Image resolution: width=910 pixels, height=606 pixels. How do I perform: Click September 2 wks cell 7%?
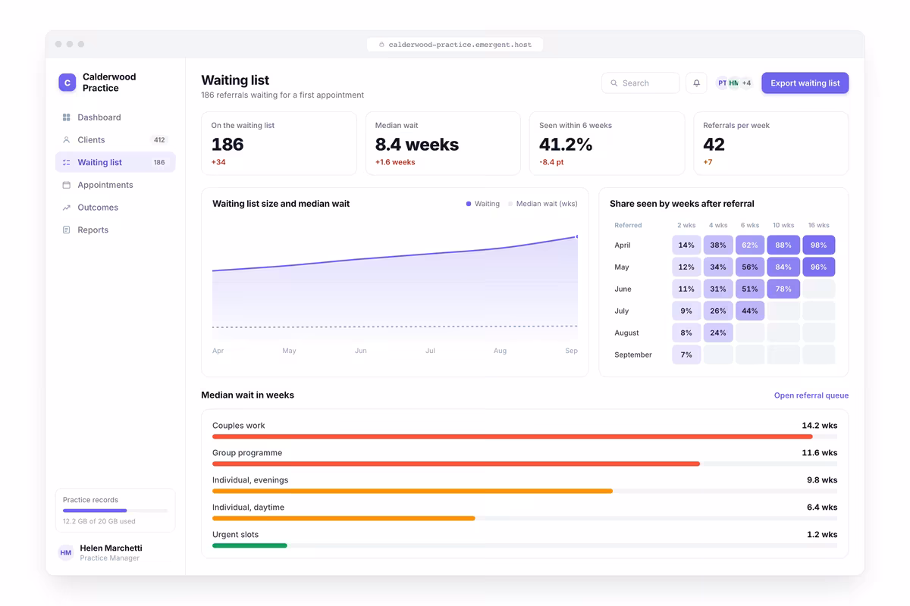click(x=686, y=355)
